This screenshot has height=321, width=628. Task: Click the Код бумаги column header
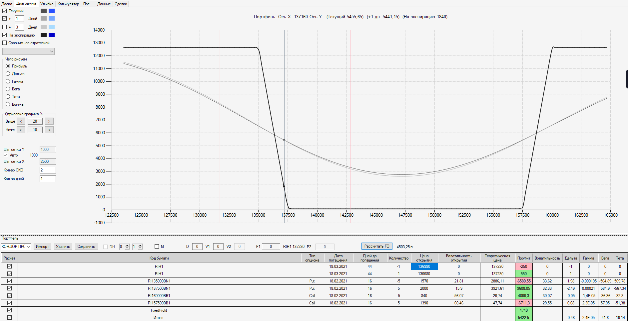click(x=159, y=258)
